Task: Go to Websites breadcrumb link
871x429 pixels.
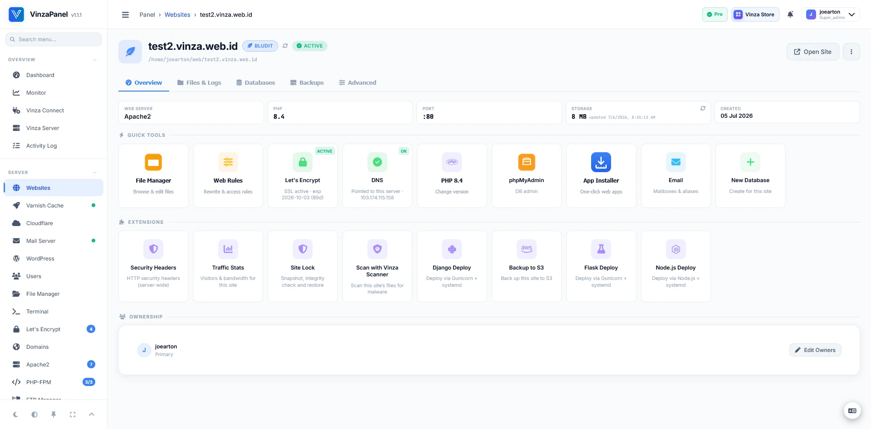Action: [177, 14]
